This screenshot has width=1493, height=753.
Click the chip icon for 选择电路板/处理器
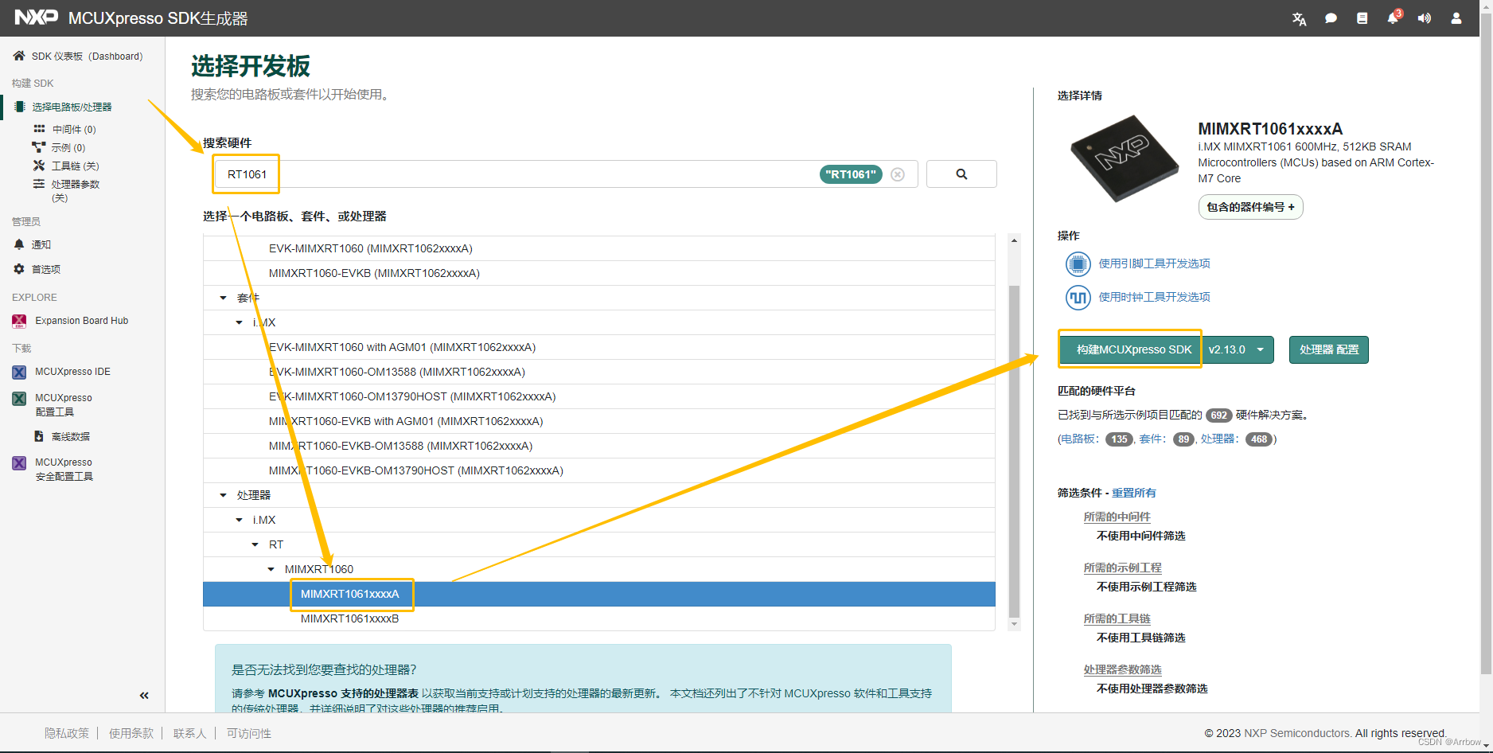19,107
